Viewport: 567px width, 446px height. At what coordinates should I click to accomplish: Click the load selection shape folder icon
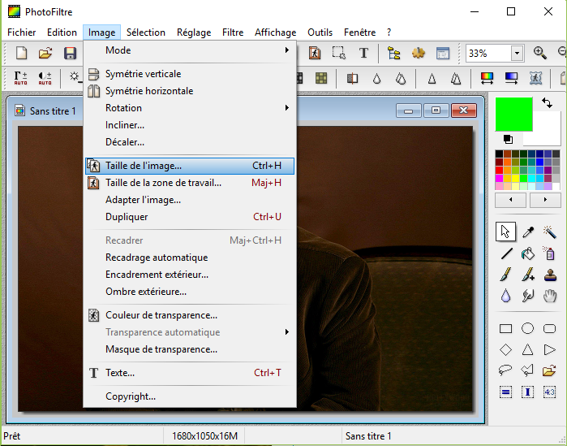click(549, 370)
